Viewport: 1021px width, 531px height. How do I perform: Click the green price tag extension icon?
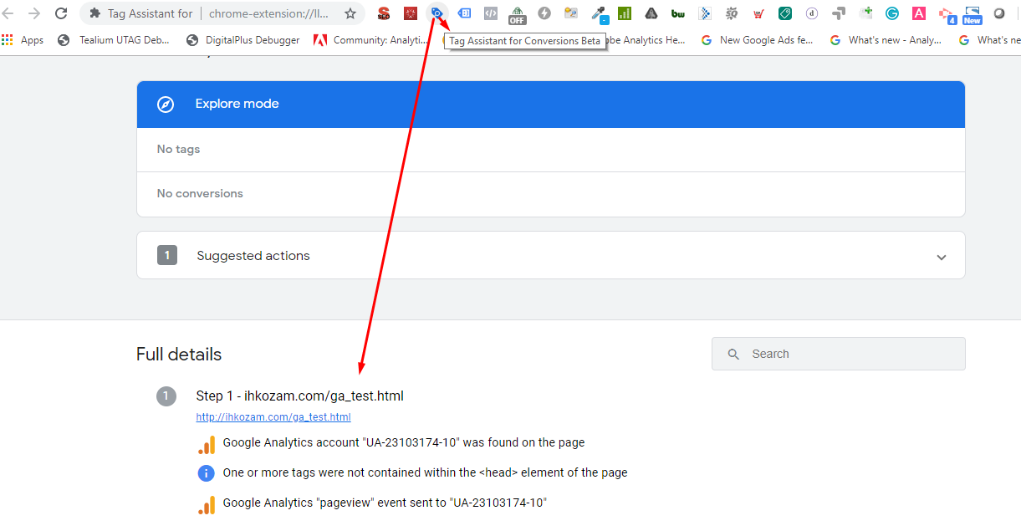(785, 13)
